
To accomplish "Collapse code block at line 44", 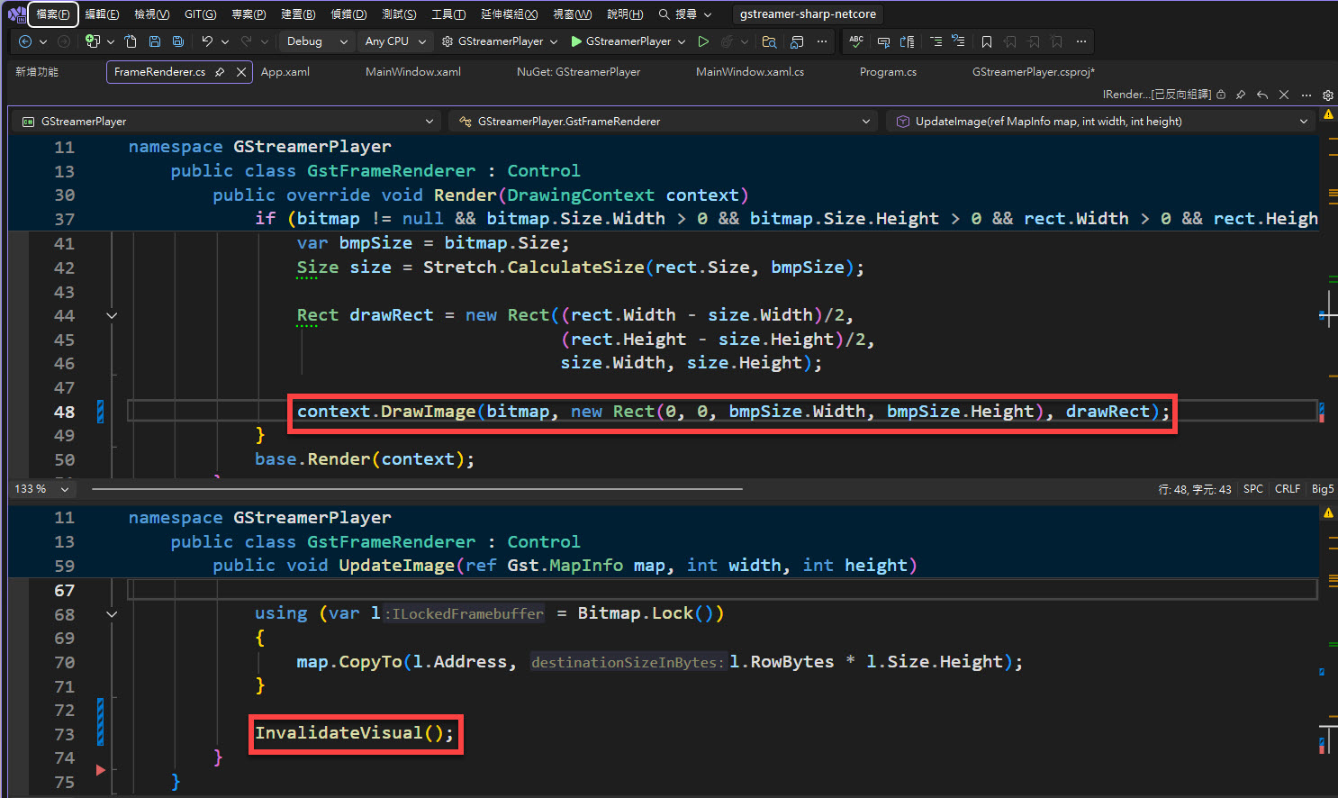I will coord(112,315).
